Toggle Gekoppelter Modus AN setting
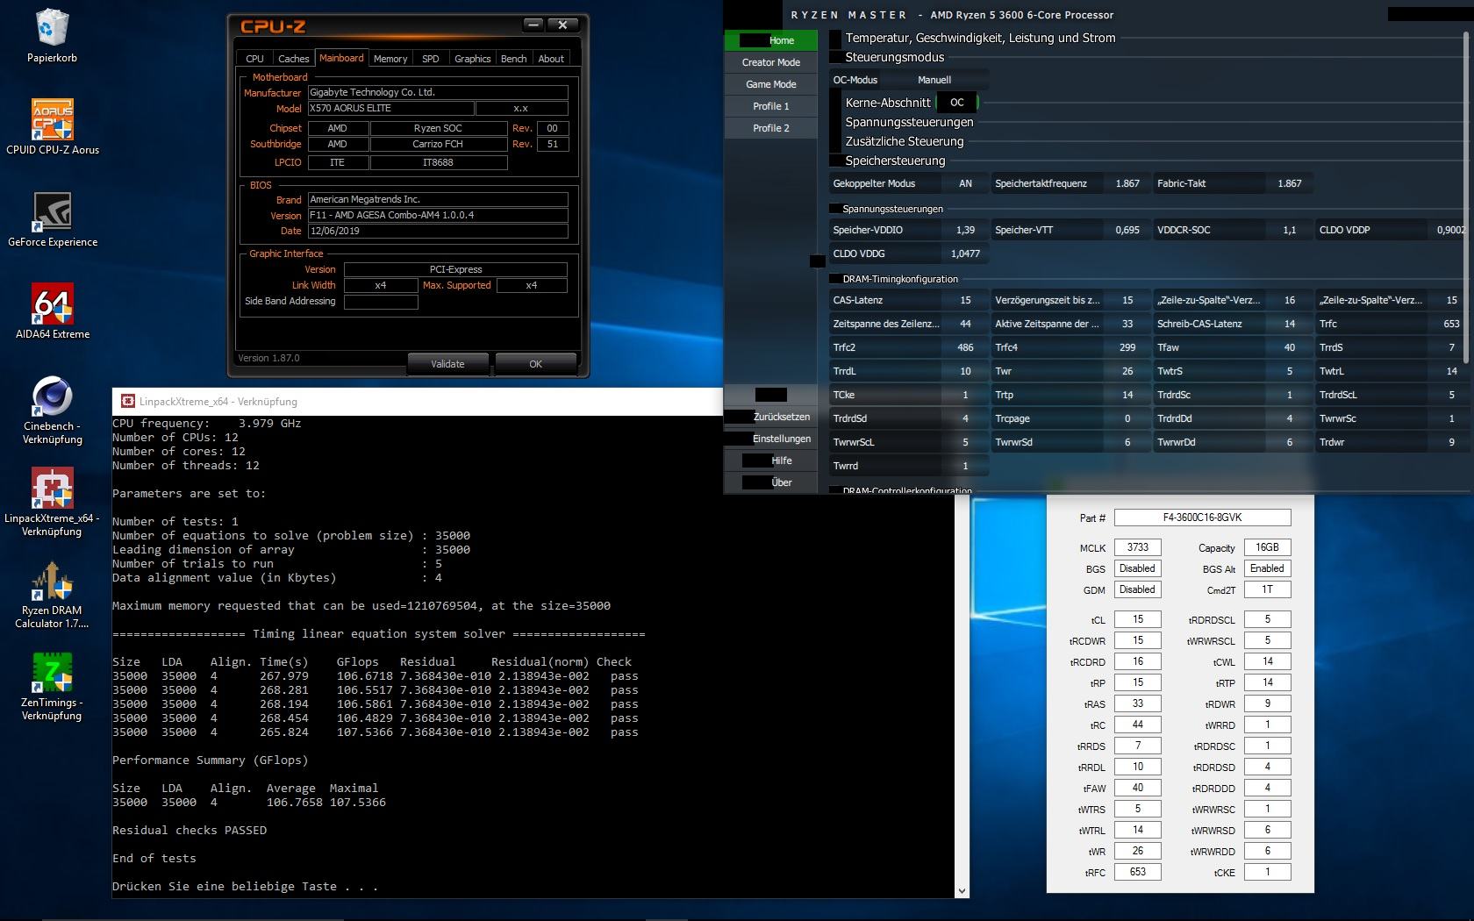The width and height of the screenshot is (1474, 921). (x=965, y=183)
